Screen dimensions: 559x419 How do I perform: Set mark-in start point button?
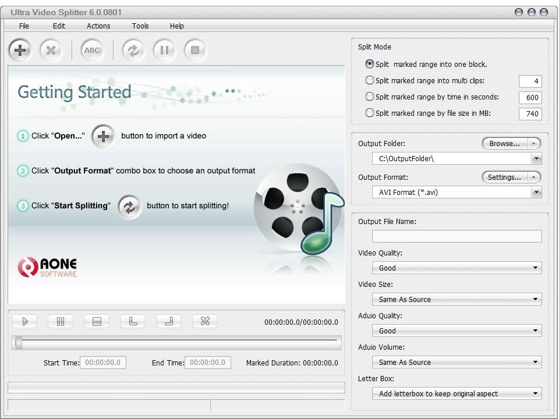coord(133,322)
